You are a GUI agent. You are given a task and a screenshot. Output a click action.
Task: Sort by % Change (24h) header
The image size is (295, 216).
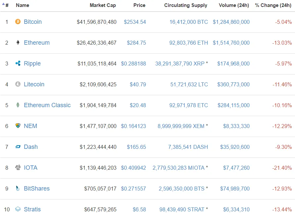pos(273,5)
